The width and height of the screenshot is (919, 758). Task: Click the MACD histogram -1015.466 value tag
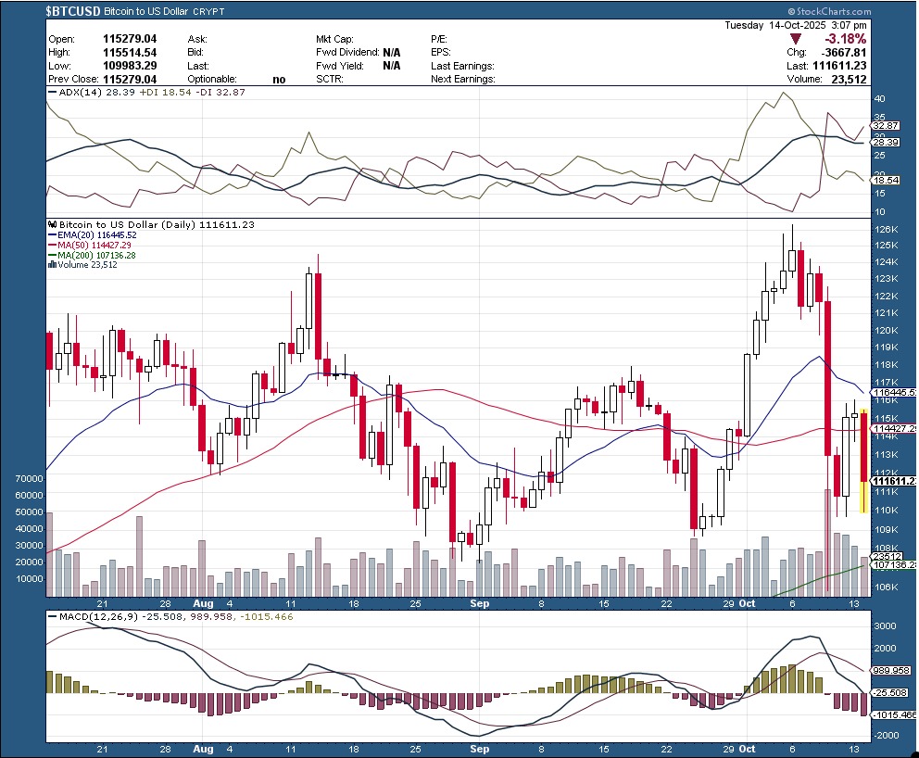tap(893, 714)
